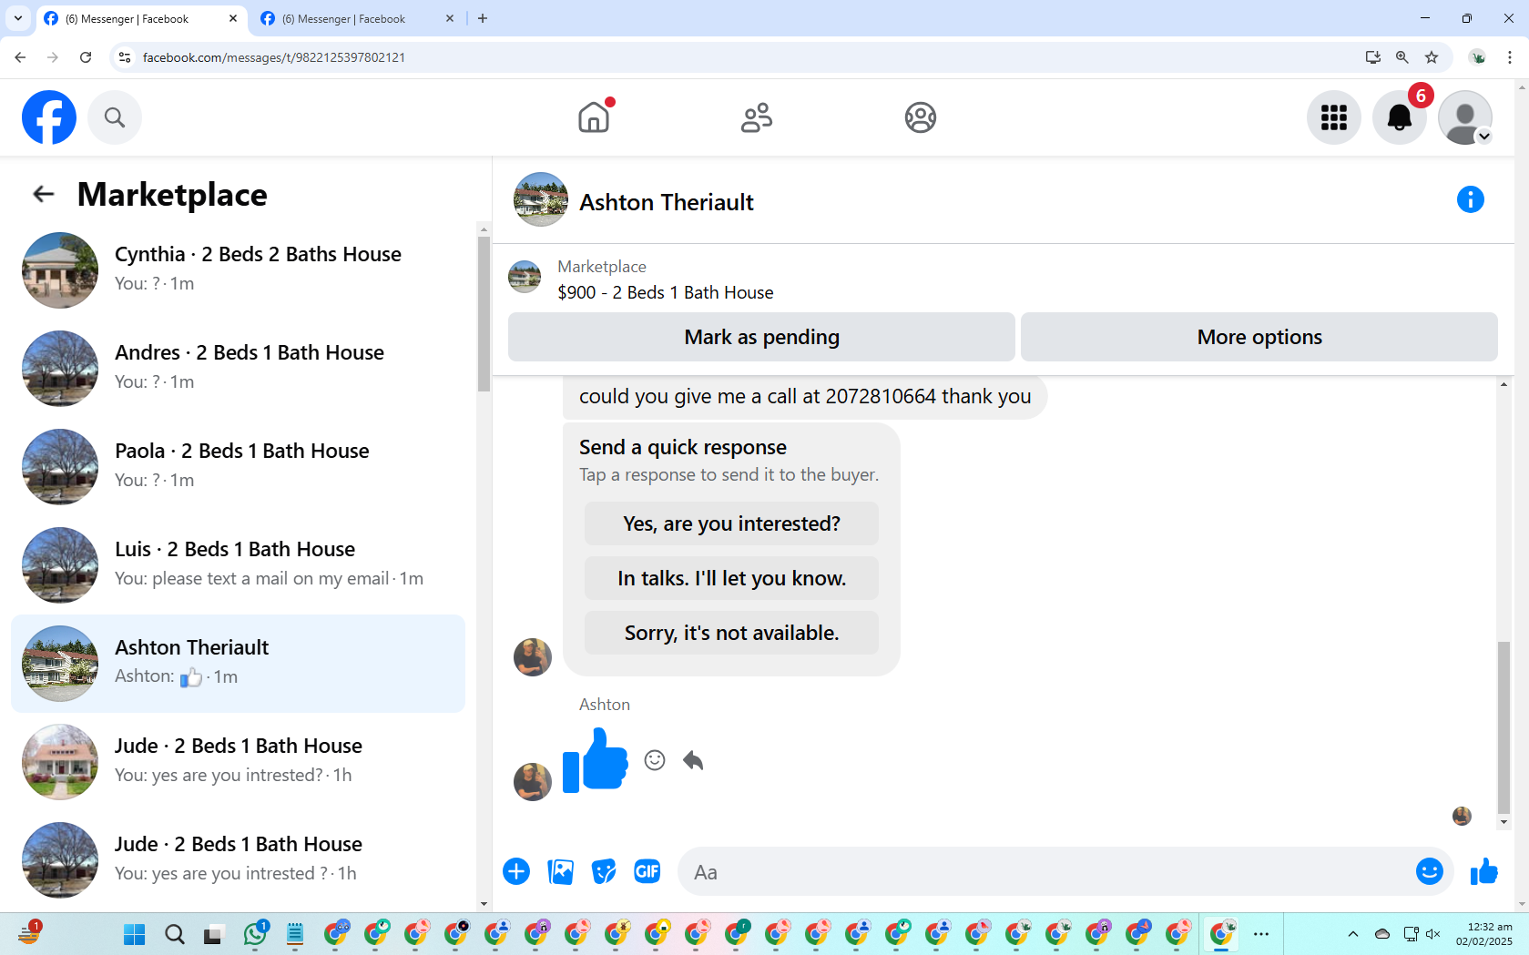Open the tab search dropdown arrow

tap(18, 18)
